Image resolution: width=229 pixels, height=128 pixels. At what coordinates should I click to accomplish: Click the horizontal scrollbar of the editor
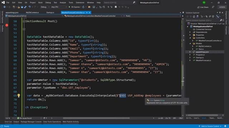pyautogui.click(x=96, y=118)
